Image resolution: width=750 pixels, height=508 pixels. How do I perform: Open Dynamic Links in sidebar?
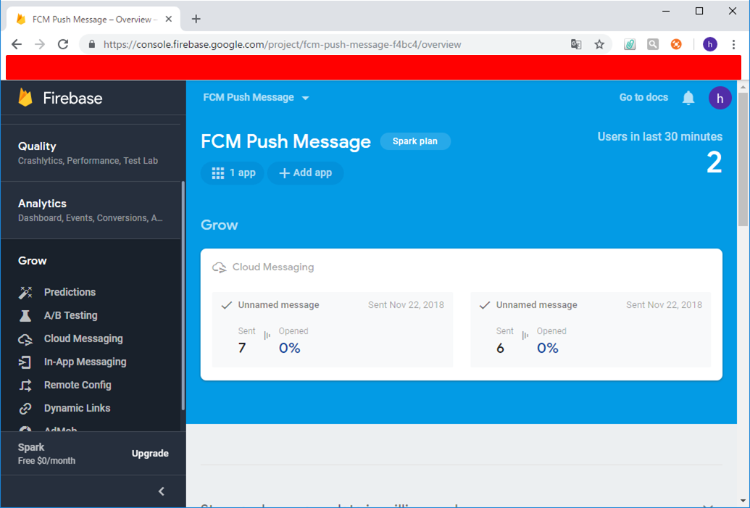[77, 408]
